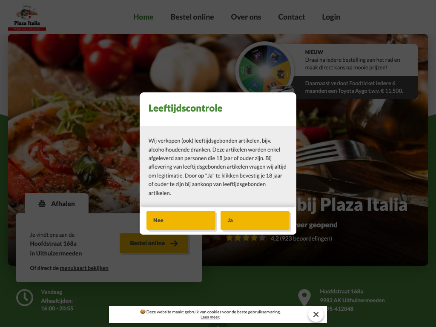Click the Plaza Italia chef logo

pyautogui.click(x=27, y=17)
